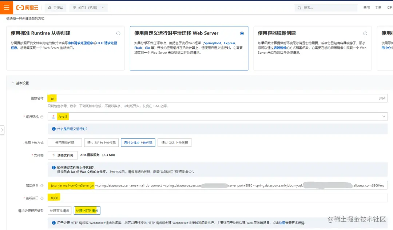Click the 选择文件夹 upload button
Viewport: 393px width, 230px height.
pyautogui.click(x=63, y=156)
